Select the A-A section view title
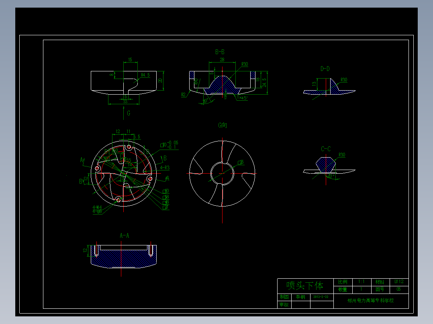 coord(124,235)
